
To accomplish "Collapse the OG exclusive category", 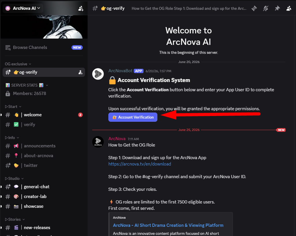I will (x=18, y=64).
